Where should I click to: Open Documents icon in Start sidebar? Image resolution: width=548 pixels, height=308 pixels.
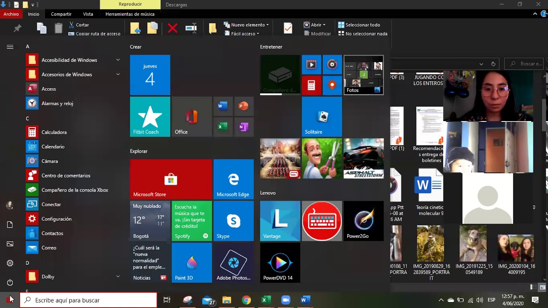click(x=10, y=225)
